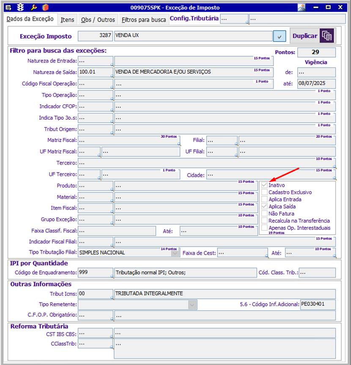Click the CClassTrib code field

(95, 343)
